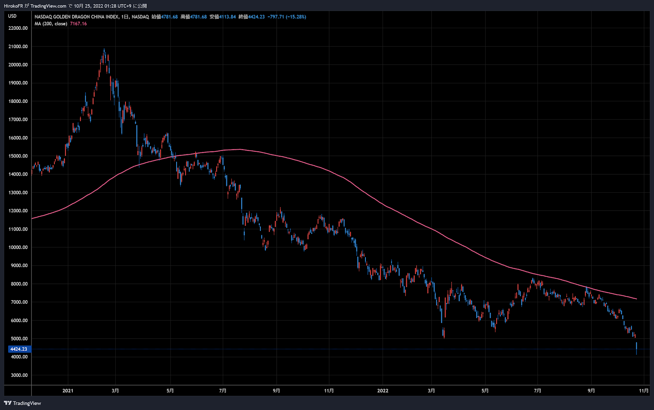Click the 11月 label at far right of time axis
Viewport: 654px width, 410px height.
[644, 391]
